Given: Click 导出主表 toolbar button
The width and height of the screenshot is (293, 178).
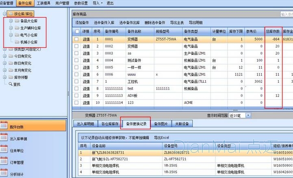Looking at the screenshot, I should (x=177, y=23).
